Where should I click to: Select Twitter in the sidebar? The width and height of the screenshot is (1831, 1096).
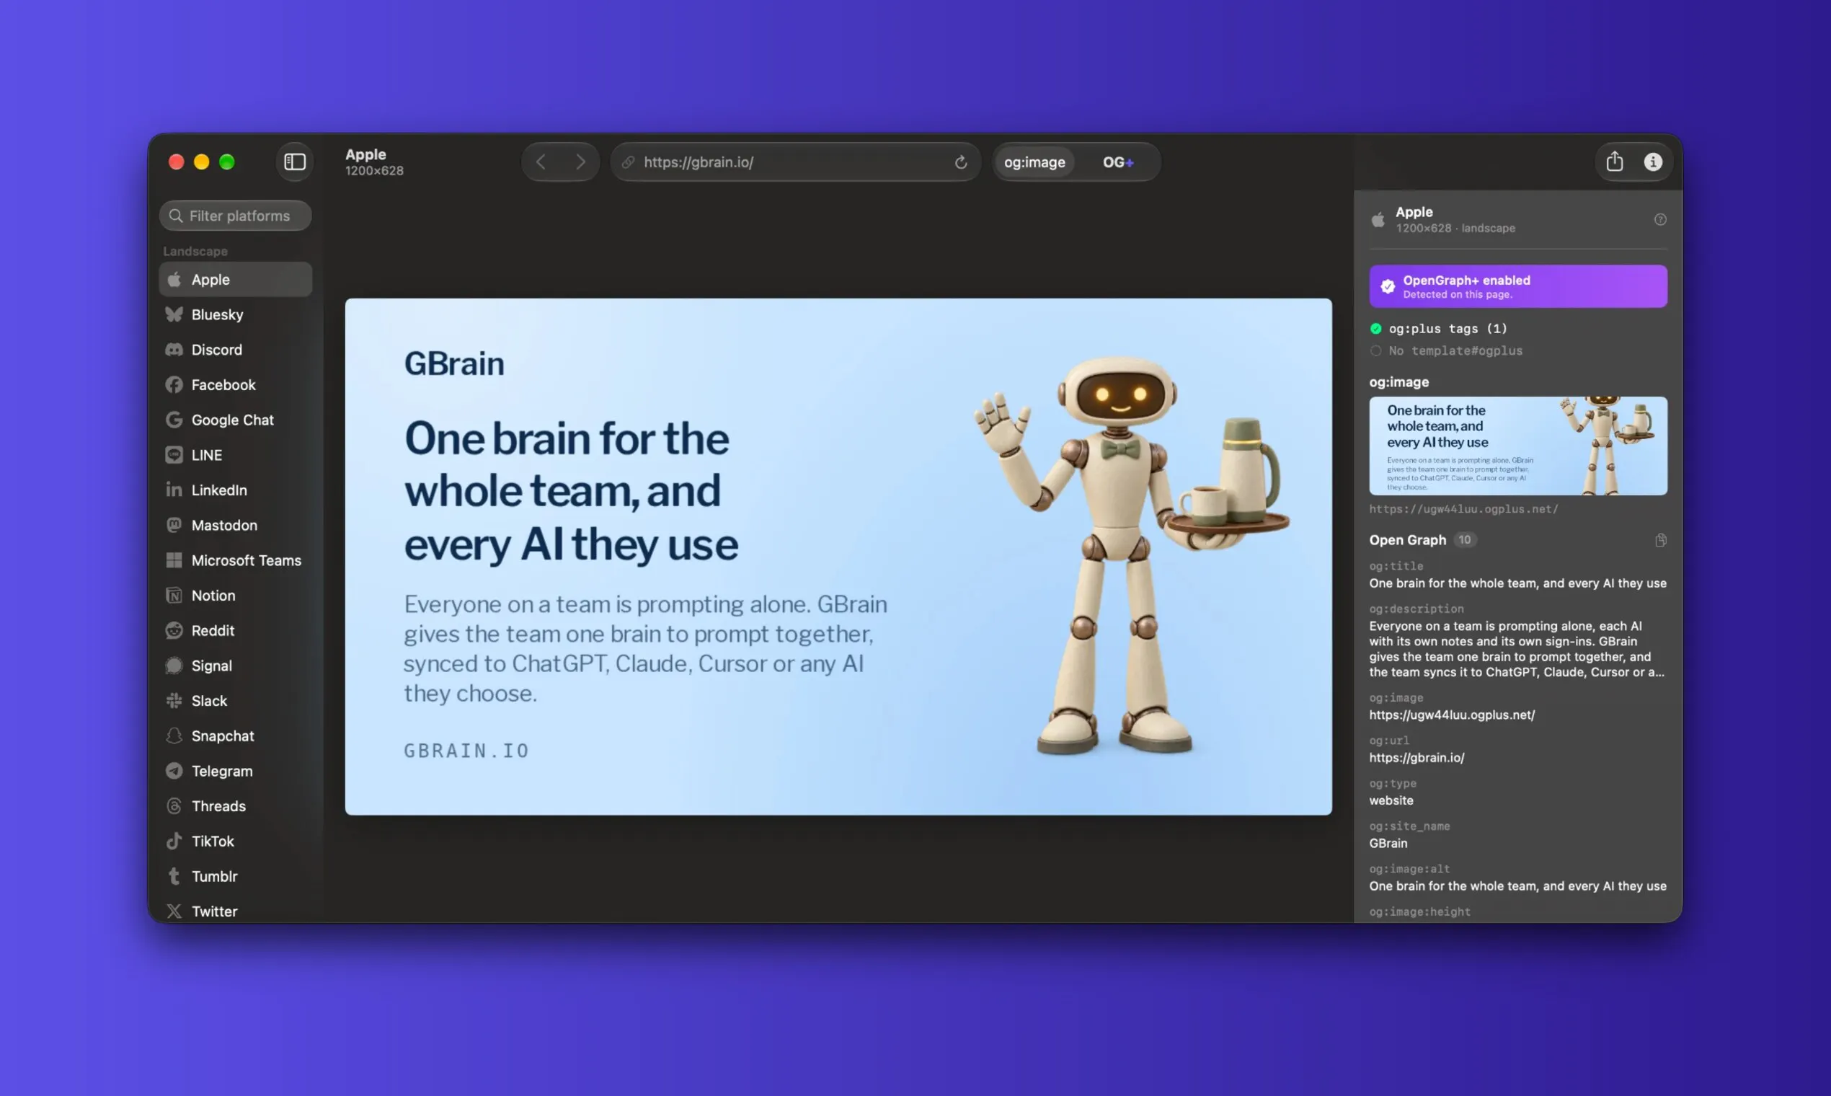pyautogui.click(x=236, y=911)
